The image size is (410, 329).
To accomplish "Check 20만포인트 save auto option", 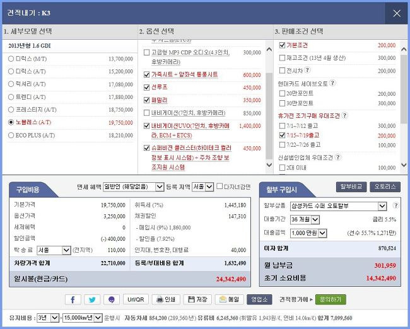I will [282, 93].
